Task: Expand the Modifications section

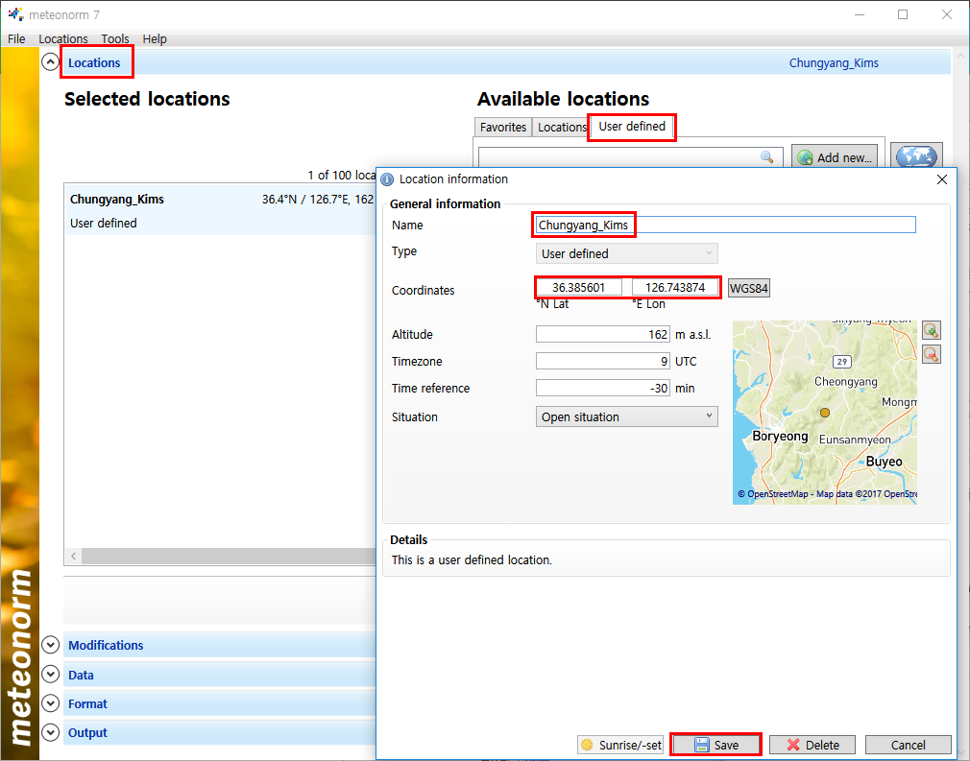Action: click(51, 646)
